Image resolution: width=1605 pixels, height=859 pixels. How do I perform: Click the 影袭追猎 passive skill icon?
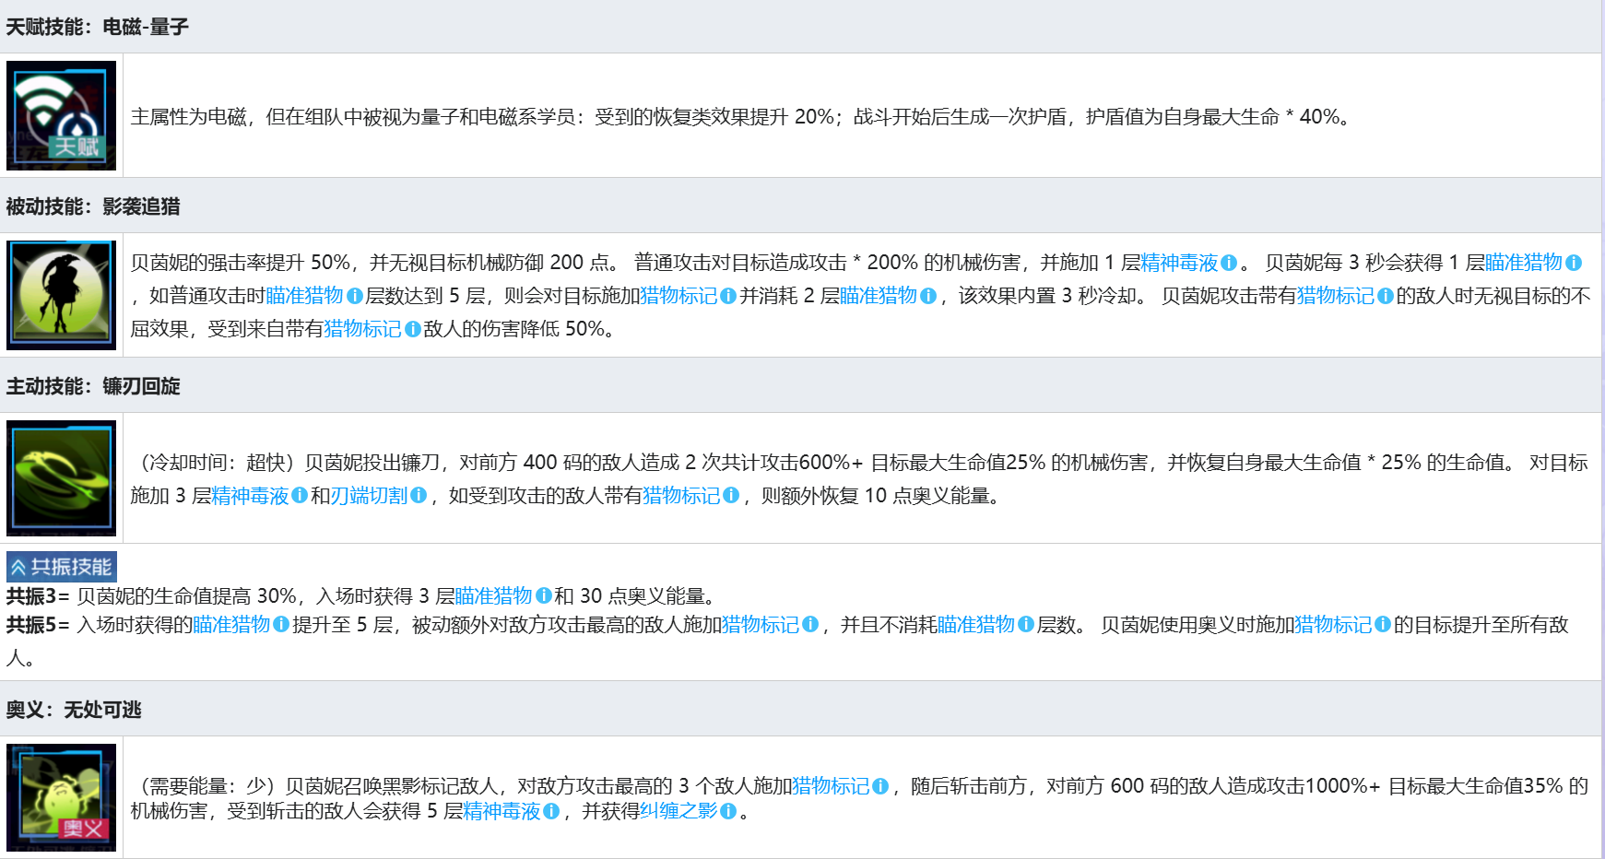click(61, 295)
